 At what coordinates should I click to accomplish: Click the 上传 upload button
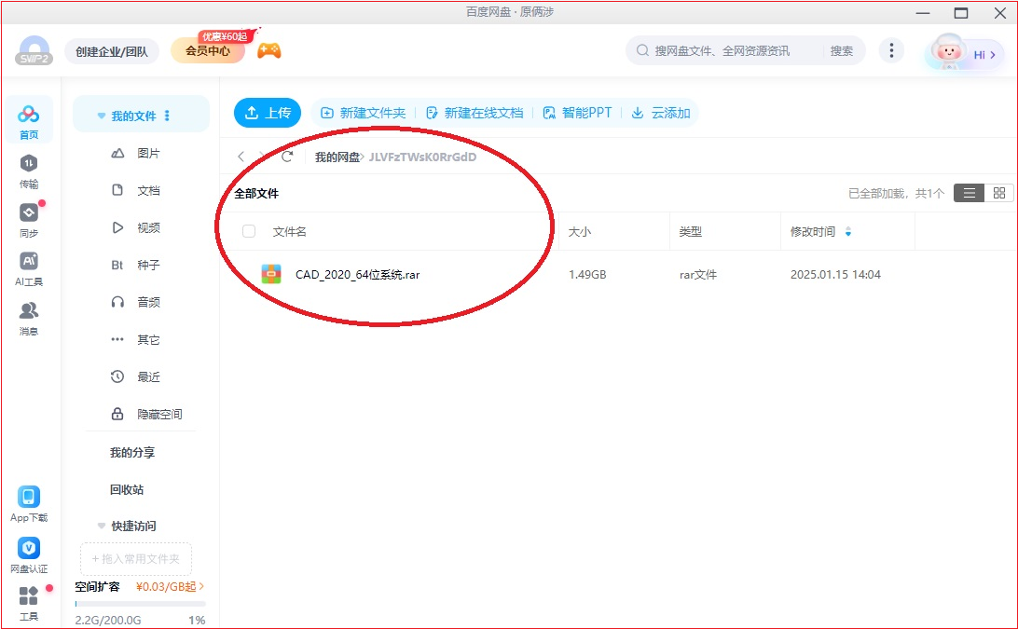click(268, 113)
